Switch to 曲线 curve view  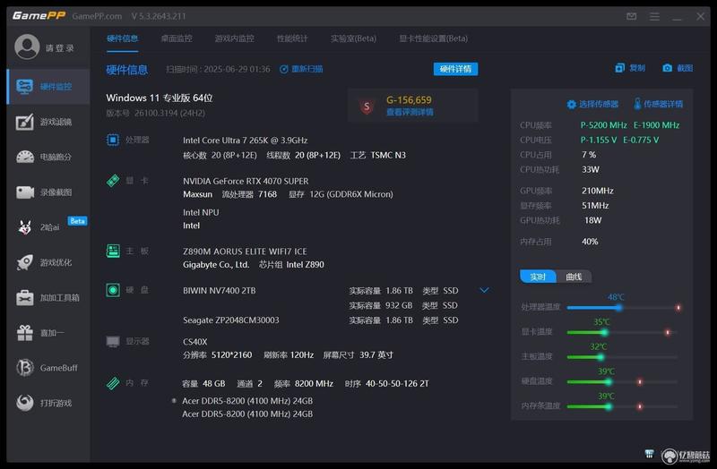tap(574, 277)
